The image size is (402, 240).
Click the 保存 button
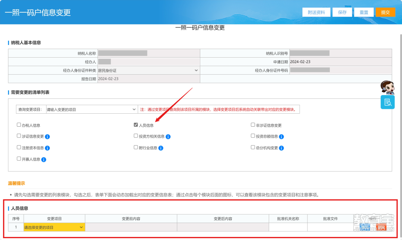[x=342, y=12]
